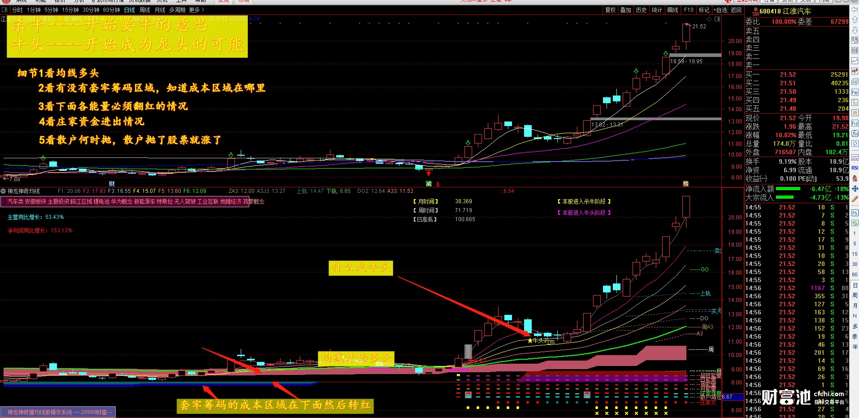Click the 减 marker on the chart axis
Image resolution: width=859 pixels, height=418 pixels.
click(x=429, y=184)
